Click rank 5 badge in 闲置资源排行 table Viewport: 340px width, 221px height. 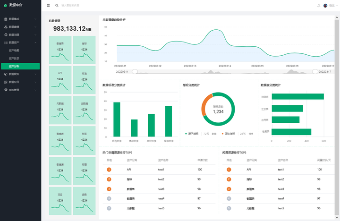[x=229, y=208]
